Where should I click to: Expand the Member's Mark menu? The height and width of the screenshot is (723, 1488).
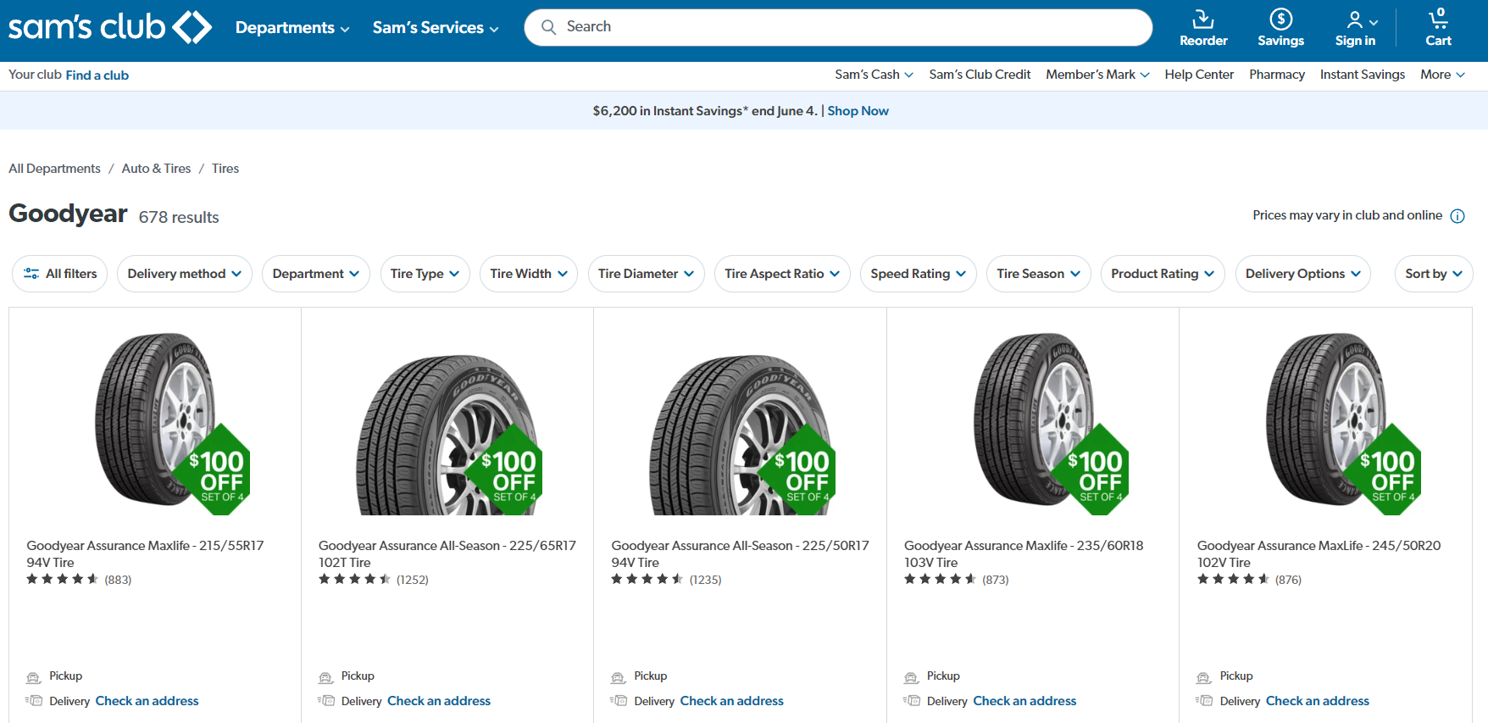coord(1097,75)
